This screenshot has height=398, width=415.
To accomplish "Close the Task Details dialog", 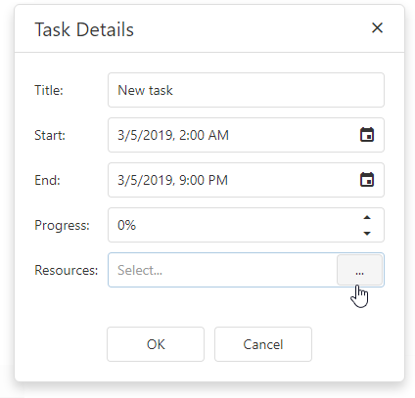I will point(377,28).
